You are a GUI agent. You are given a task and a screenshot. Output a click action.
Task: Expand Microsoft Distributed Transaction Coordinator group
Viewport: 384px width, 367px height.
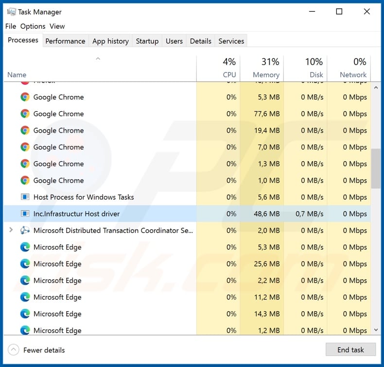(x=11, y=230)
